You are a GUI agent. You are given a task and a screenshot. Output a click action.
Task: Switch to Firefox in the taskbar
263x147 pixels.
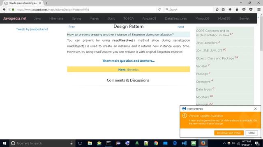point(203,143)
